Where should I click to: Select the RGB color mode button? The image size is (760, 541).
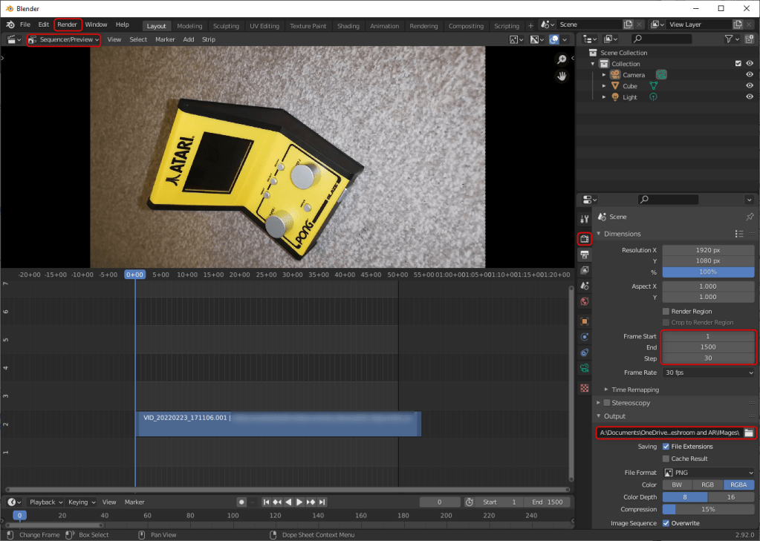707,485
